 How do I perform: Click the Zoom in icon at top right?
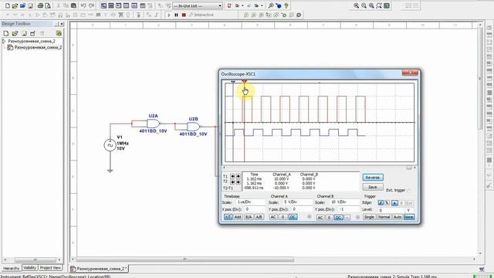357,5
